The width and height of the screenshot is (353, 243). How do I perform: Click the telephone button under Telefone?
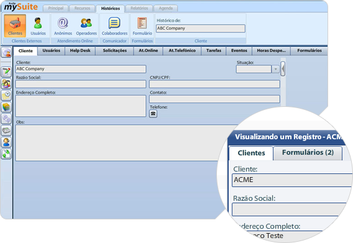point(153,114)
